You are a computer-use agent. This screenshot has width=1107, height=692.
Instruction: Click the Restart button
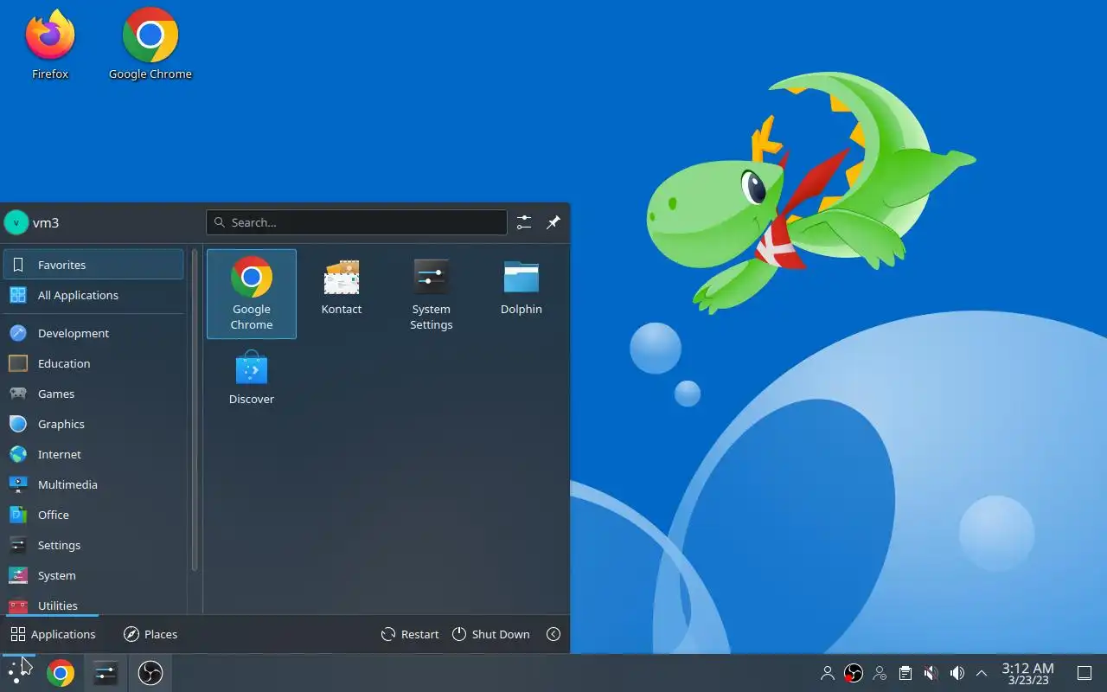[410, 634]
